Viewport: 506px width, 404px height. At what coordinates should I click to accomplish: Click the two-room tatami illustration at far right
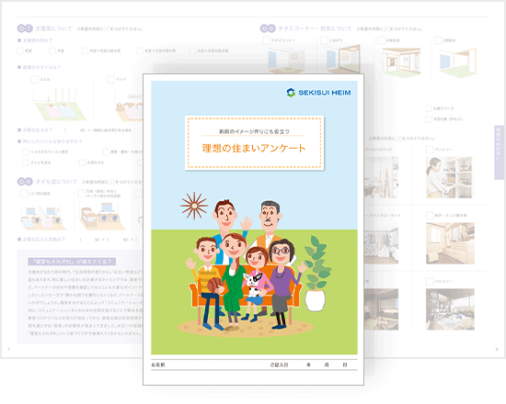click(x=458, y=62)
